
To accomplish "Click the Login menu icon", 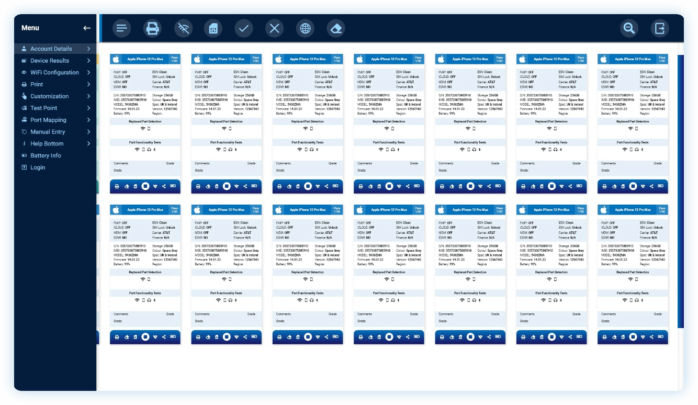I will [24, 167].
